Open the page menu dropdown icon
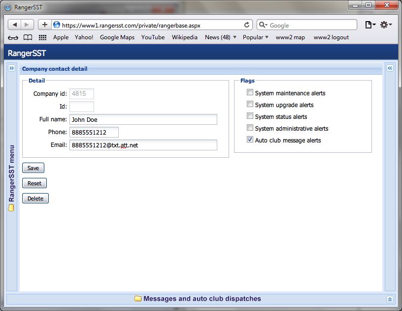The width and height of the screenshot is (402, 311). (370, 25)
